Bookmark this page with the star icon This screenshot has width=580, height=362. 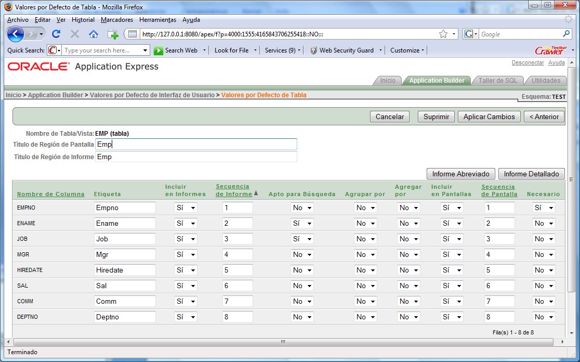point(443,34)
